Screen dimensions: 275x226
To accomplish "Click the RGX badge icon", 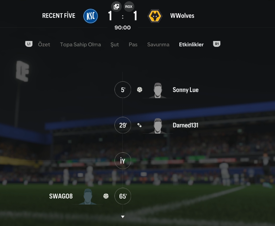I will (x=129, y=7).
